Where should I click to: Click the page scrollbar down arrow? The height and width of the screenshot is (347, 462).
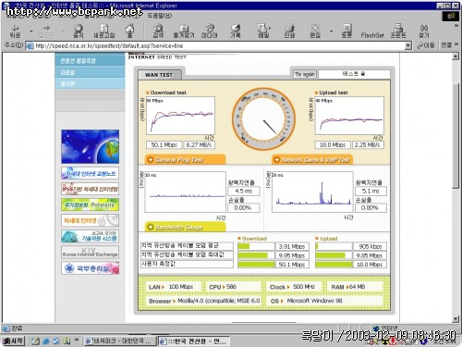[456, 318]
